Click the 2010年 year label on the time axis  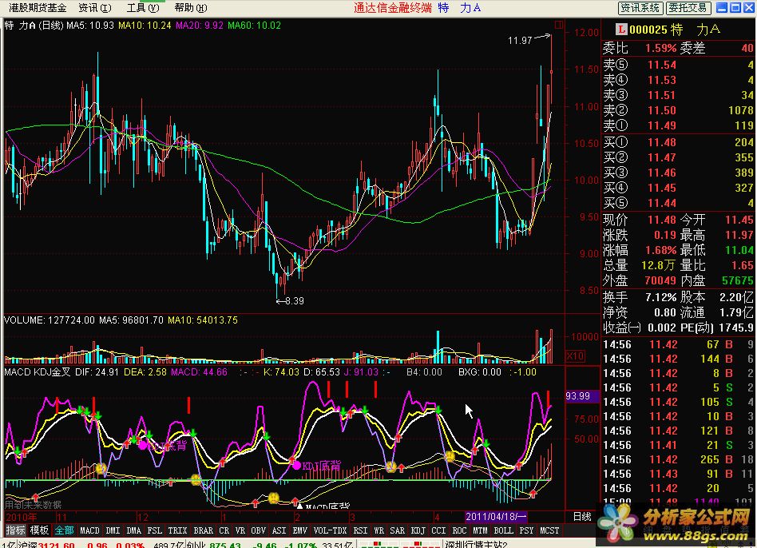(x=21, y=517)
